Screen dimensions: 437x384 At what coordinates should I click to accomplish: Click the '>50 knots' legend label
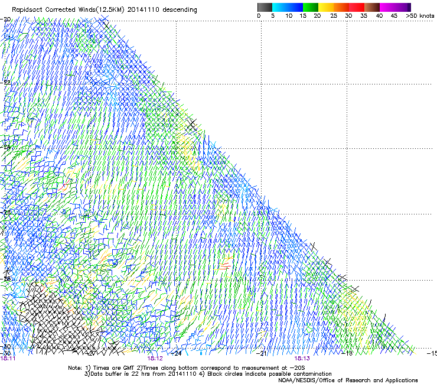click(x=420, y=16)
